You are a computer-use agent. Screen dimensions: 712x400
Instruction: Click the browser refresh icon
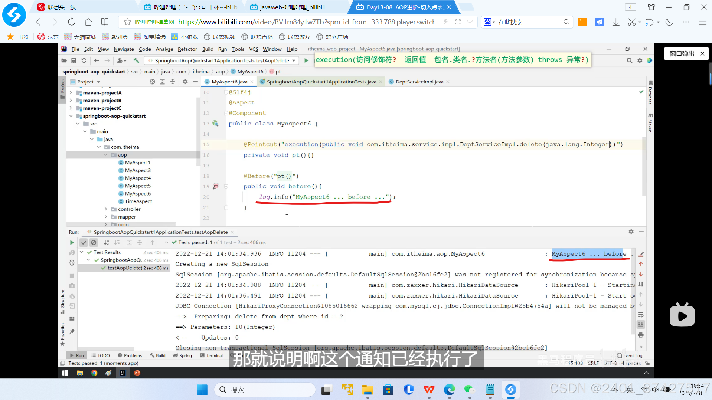(71, 22)
